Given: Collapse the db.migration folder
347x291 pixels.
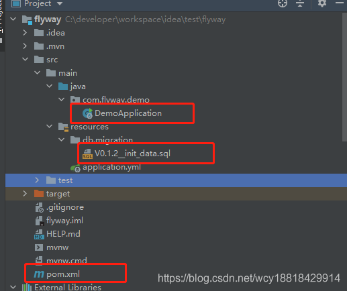Looking at the screenshot, I should (x=61, y=139).
